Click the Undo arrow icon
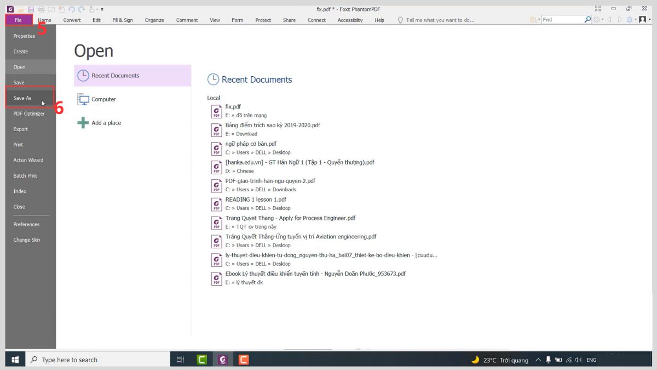This screenshot has width=657, height=370. [x=72, y=9]
